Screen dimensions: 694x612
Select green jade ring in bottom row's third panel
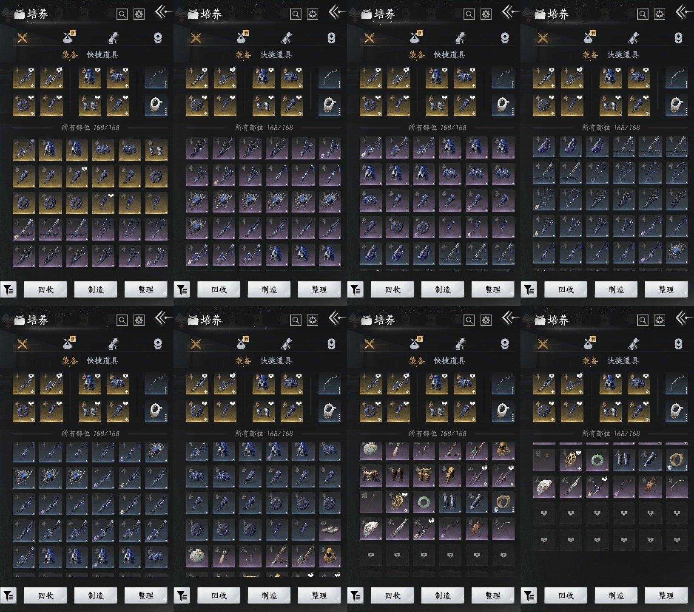point(424,502)
